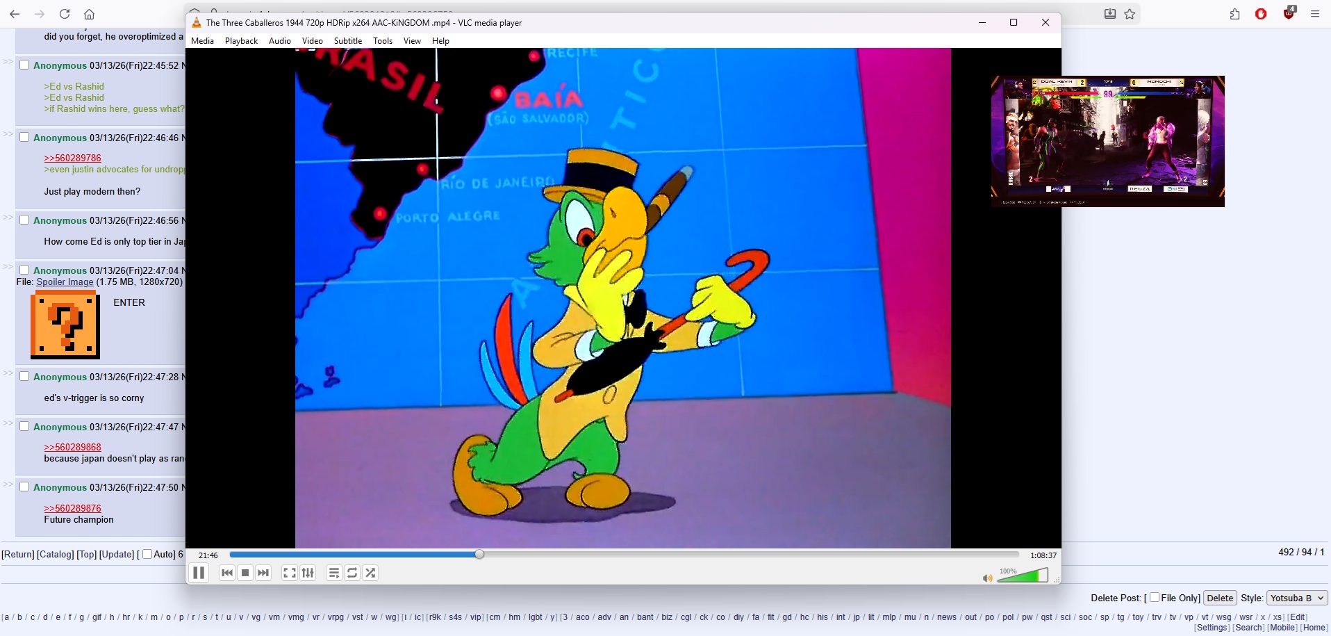Viewport: 1331px width, 636px height.
Task: Click the VLC elapsed time 21:46
Action: [208, 555]
